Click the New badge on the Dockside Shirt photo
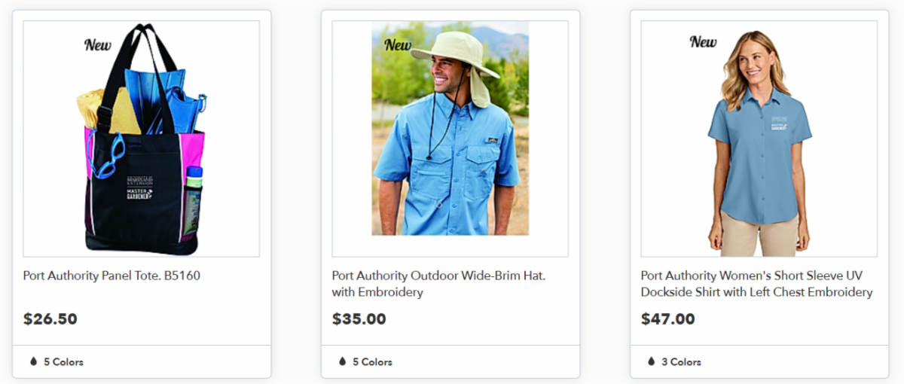The image size is (904, 384). click(703, 41)
